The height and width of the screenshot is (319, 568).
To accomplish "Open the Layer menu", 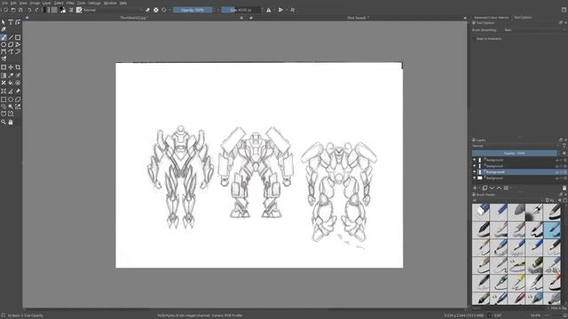I will point(47,3).
